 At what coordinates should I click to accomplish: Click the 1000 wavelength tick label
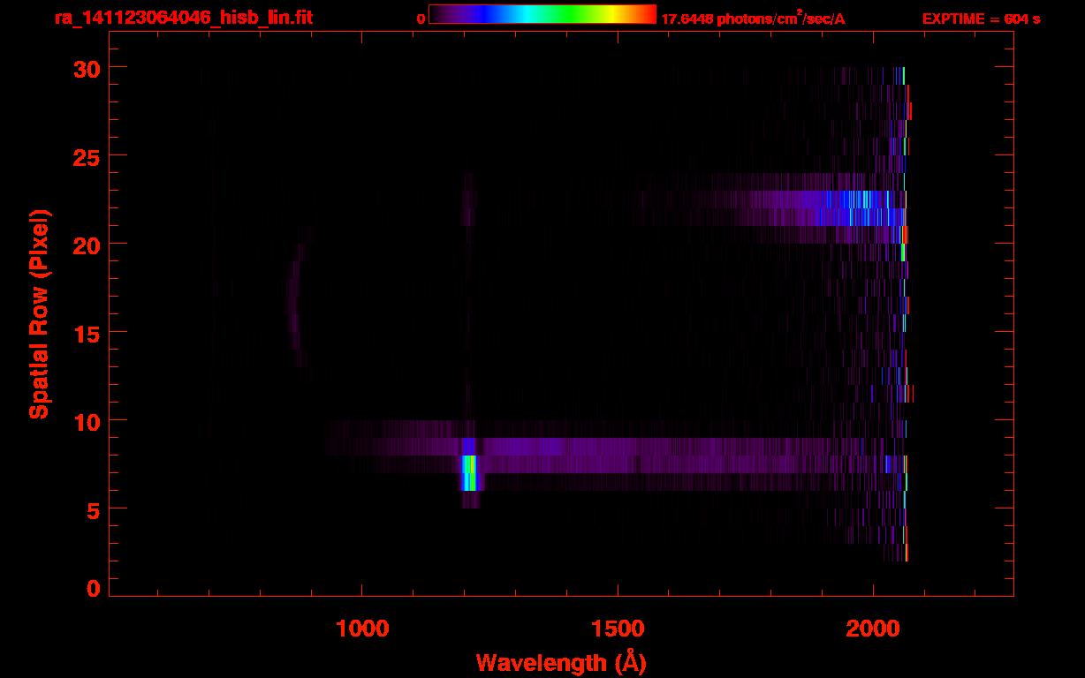point(362,629)
